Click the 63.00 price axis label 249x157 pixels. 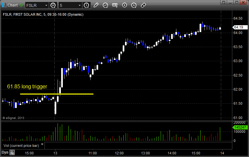[238, 61]
